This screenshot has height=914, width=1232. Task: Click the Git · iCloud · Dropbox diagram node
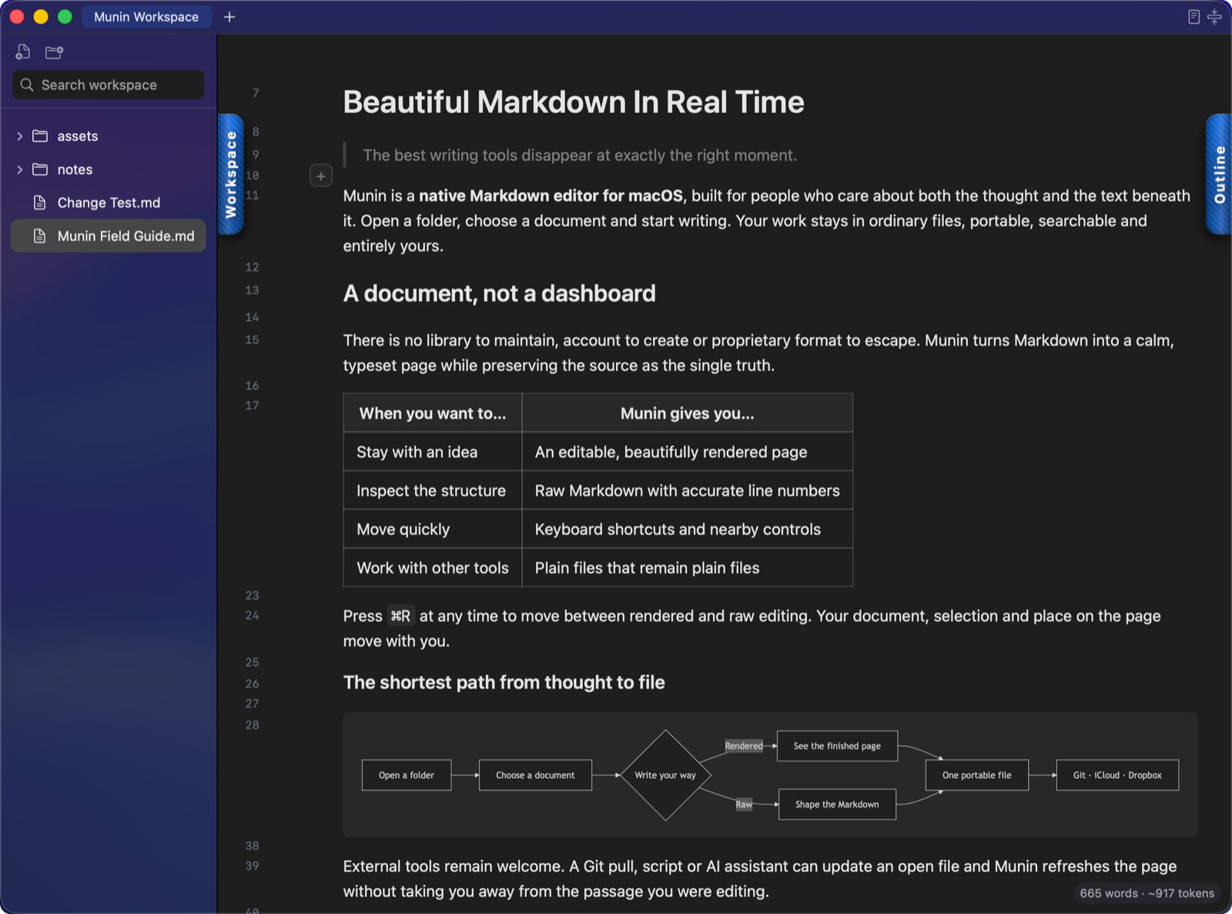(x=1117, y=775)
